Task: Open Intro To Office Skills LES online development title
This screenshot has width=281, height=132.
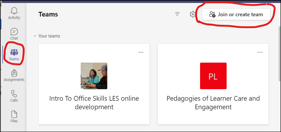Action: (94, 103)
